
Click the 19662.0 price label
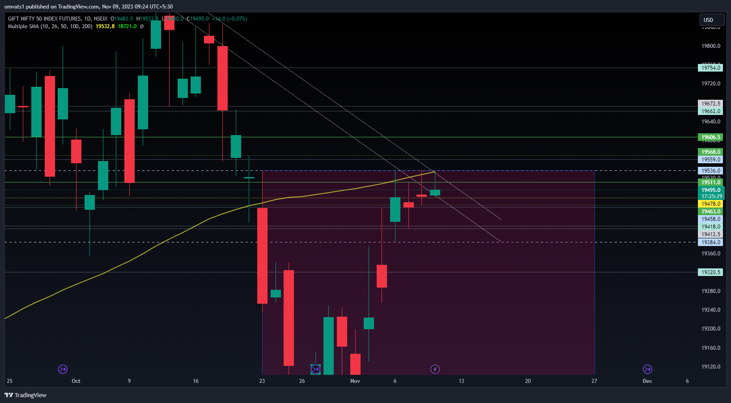pyautogui.click(x=710, y=111)
